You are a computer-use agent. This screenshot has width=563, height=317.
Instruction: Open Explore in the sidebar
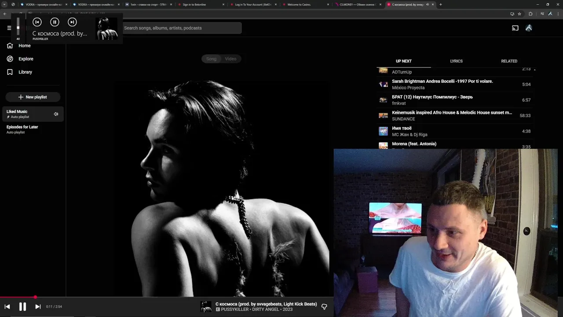tap(20, 59)
